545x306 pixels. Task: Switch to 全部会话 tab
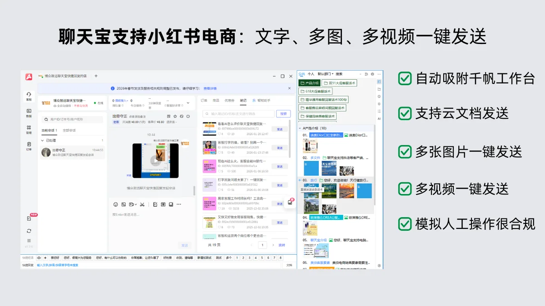(69, 130)
